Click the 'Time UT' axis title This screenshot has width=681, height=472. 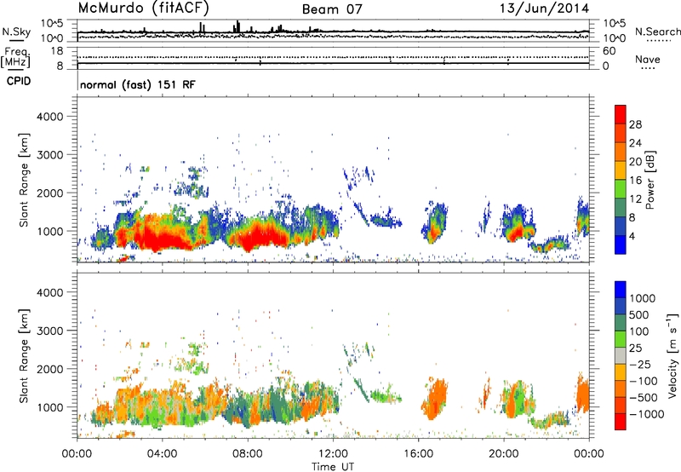333,466
